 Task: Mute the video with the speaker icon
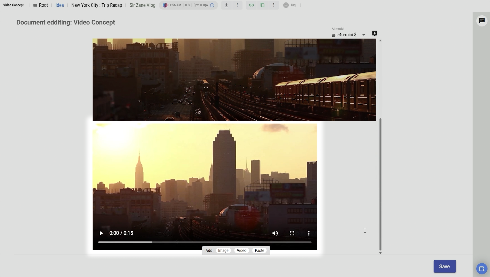[x=275, y=233]
